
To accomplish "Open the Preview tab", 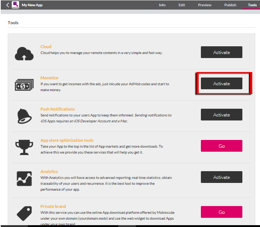I will pos(205,5).
